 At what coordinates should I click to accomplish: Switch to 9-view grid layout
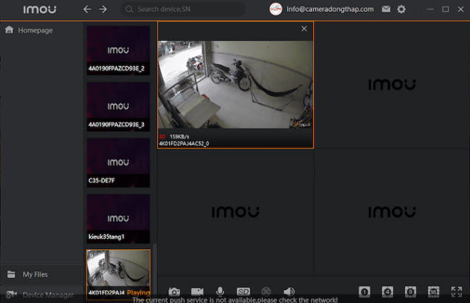pos(410,292)
